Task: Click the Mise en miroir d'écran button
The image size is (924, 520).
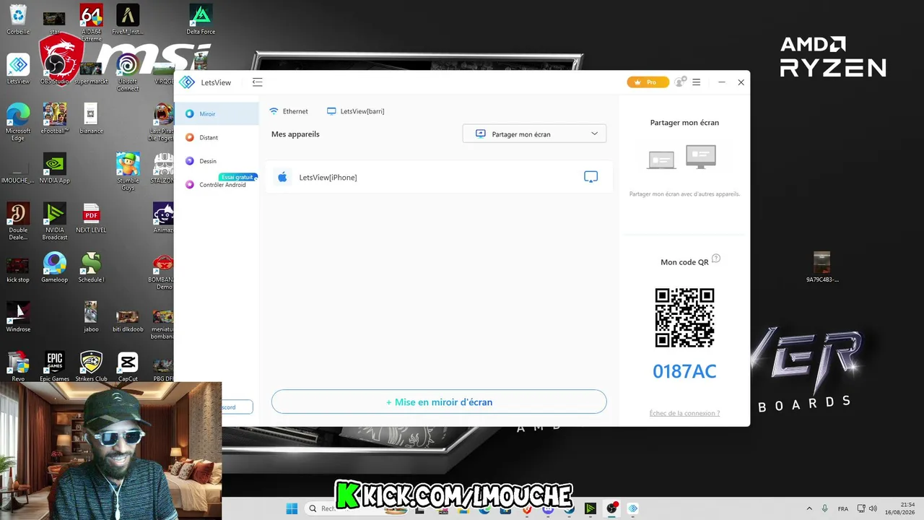Action: 439,402
